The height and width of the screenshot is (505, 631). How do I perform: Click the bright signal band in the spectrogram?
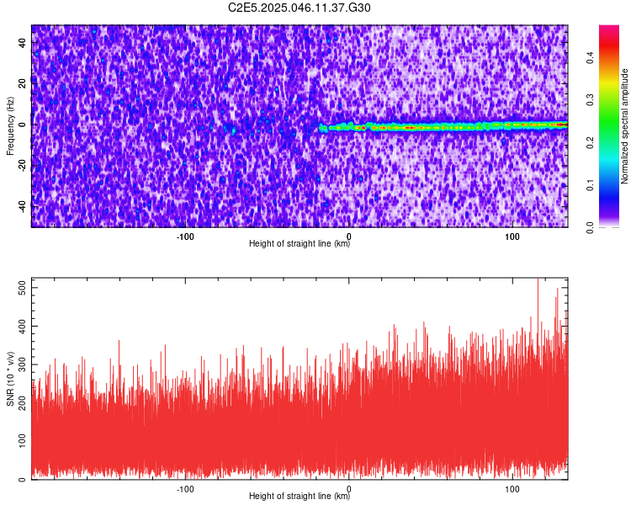(x=443, y=127)
